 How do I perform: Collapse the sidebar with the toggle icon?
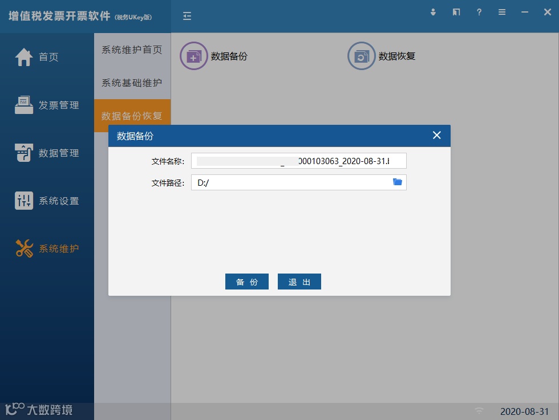(187, 16)
